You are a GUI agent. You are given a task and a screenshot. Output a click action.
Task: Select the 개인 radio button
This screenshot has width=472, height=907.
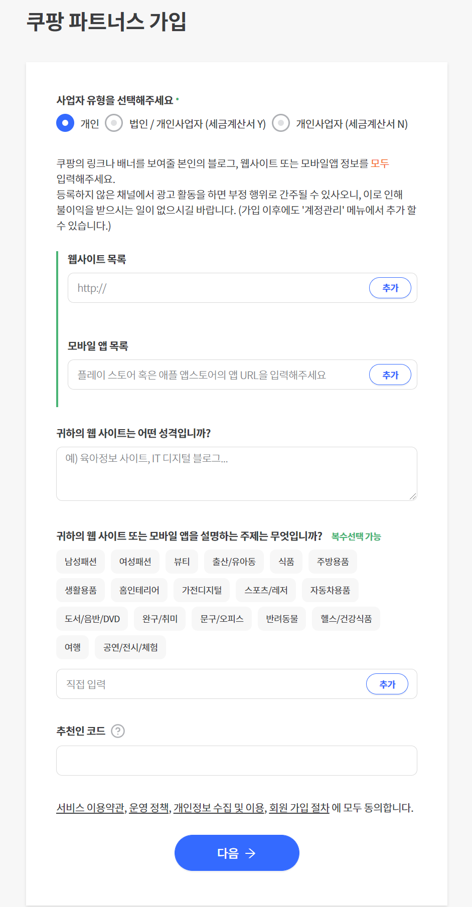65,123
